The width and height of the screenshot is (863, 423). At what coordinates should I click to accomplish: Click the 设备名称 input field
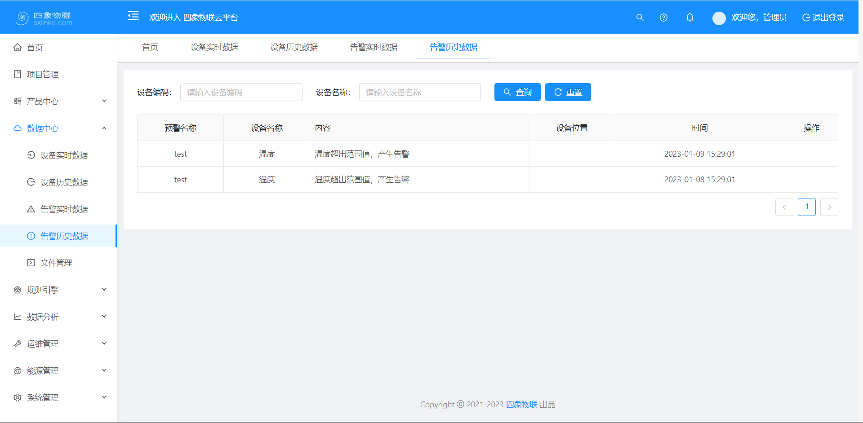[x=419, y=92]
